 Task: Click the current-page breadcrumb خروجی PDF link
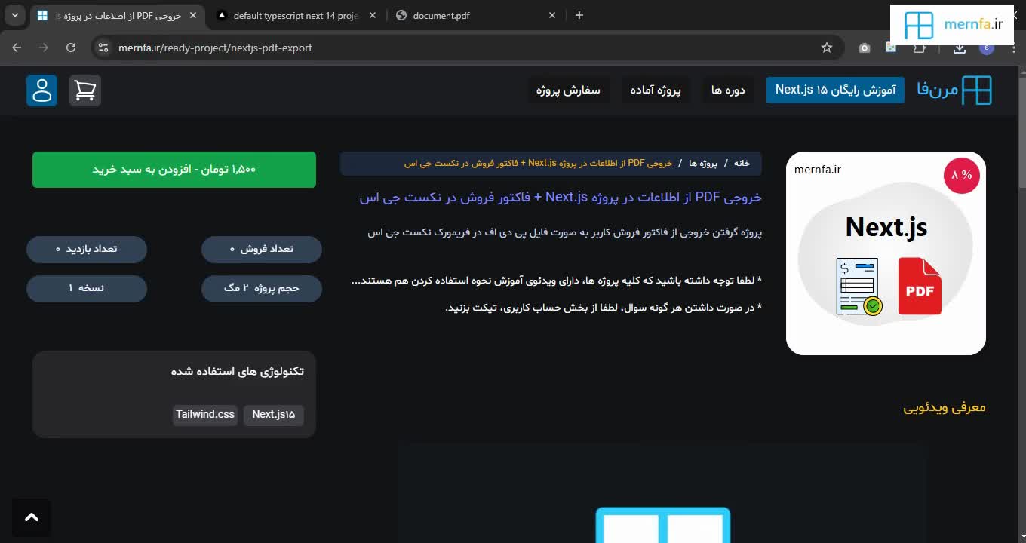[x=538, y=163]
